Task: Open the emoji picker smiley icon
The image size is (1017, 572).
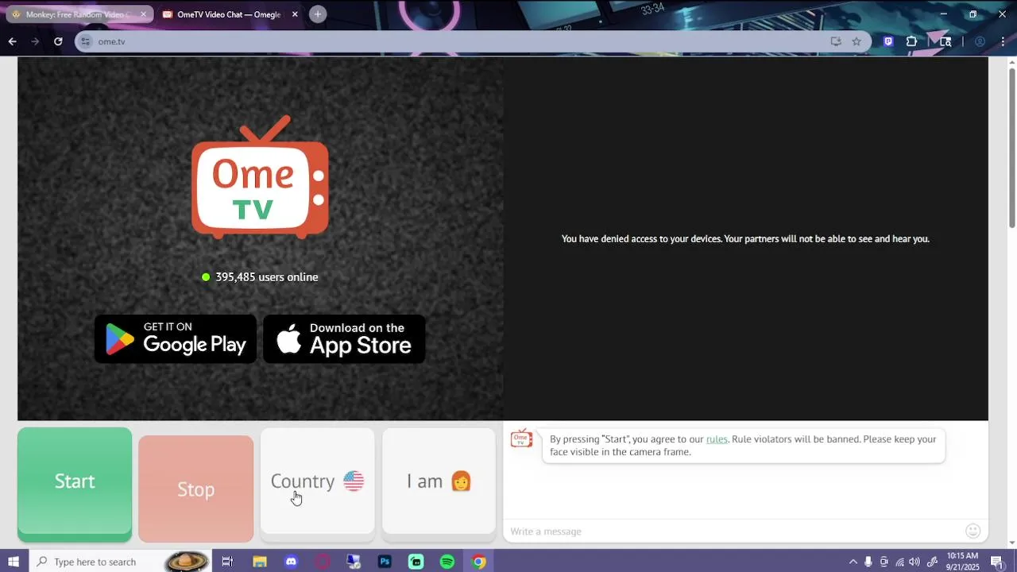Action: coord(973,531)
